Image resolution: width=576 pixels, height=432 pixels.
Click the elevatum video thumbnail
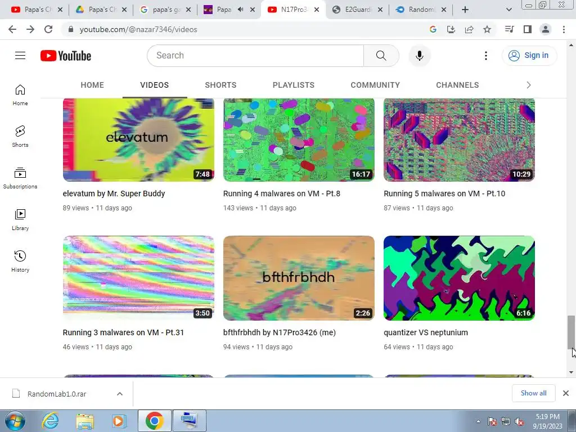click(x=138, y=139)
